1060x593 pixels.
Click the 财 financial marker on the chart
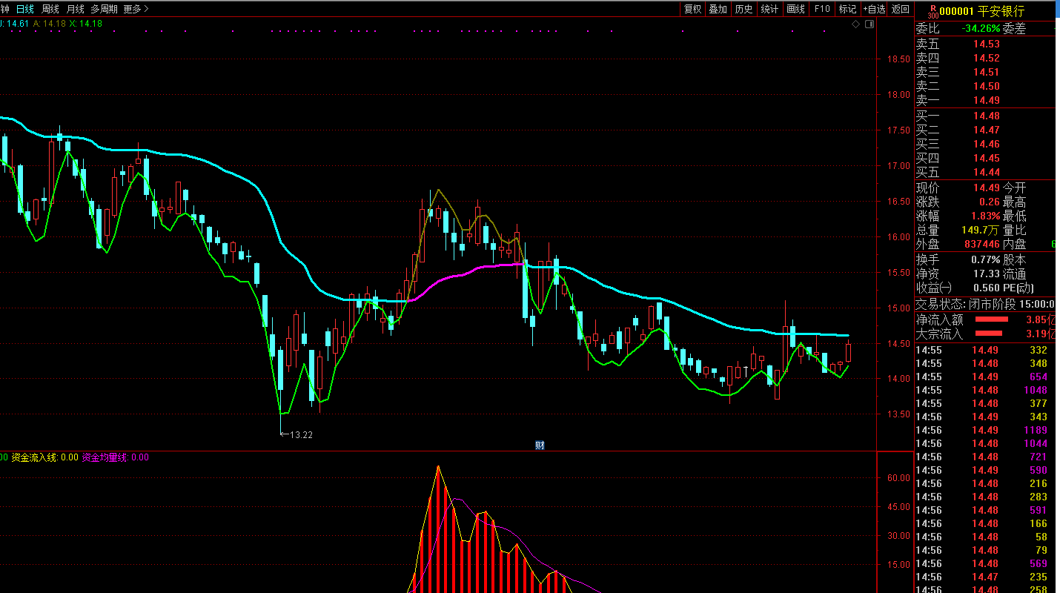tap(540, 445)
